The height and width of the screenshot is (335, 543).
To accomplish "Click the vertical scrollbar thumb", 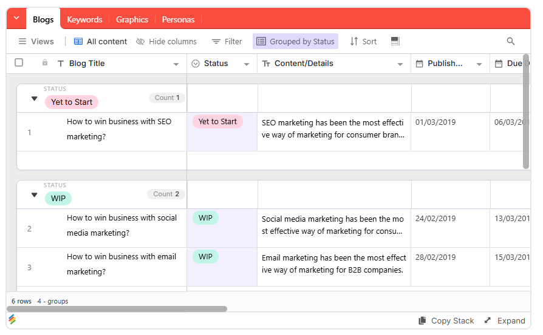I will [x=526, y=111].
